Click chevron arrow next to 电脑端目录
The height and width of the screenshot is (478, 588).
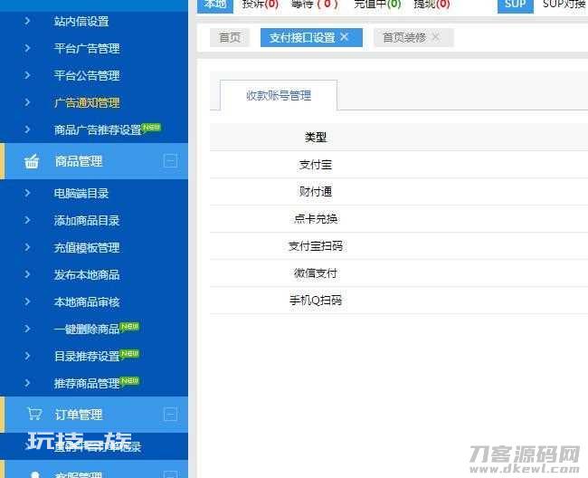(x=27, y=193)
